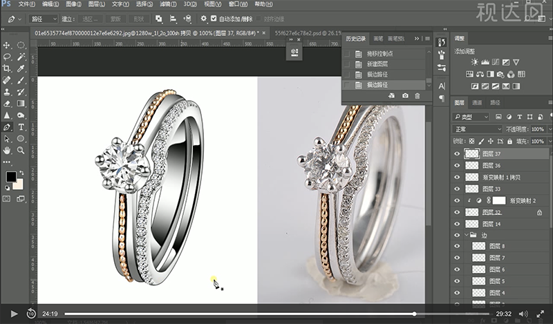Add a Brightness/Contrast adjustment
This screenshot has height=324, width=553.
point(475,62)
